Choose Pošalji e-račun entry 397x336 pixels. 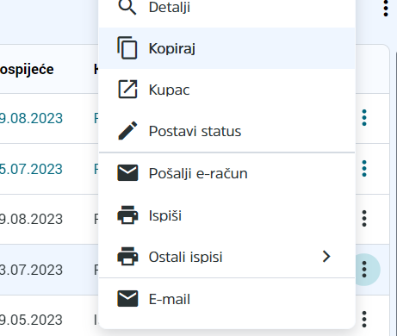pos(226,173)
